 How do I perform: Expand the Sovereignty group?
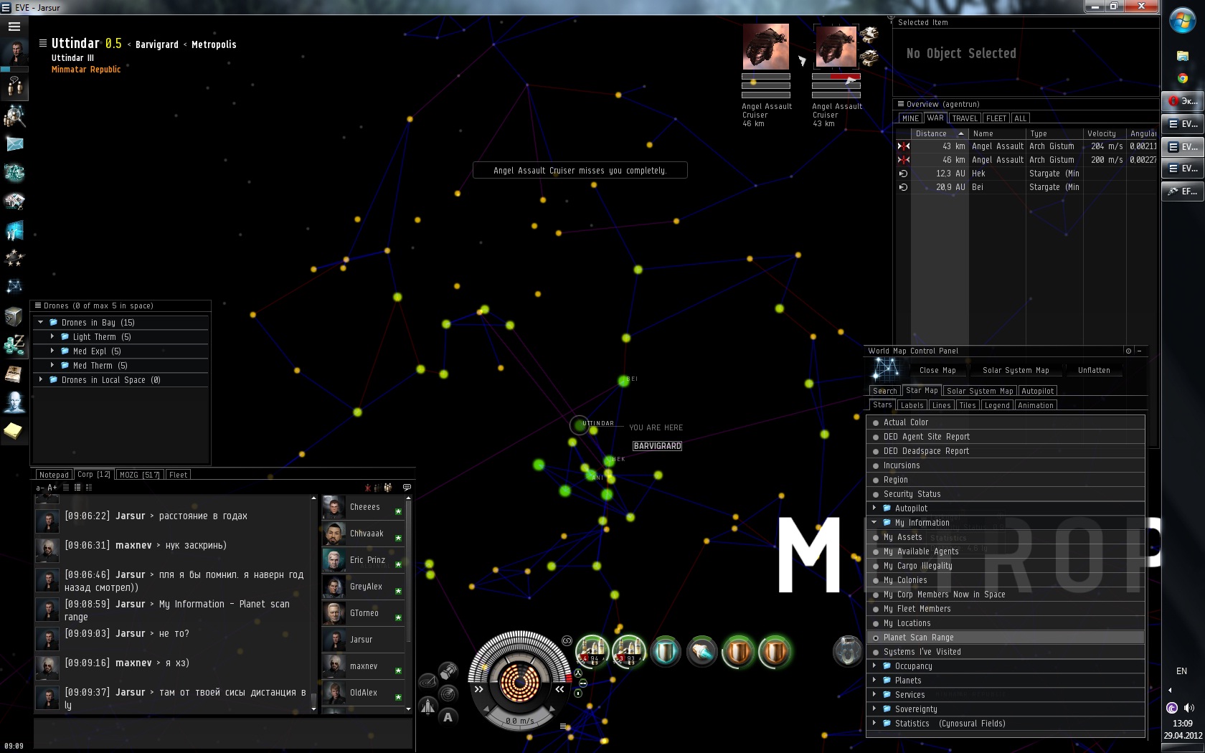(874, 709)
